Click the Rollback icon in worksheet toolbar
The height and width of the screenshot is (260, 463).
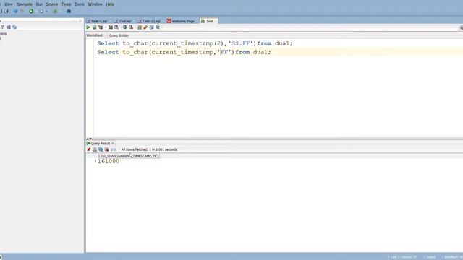[x=131, y=27]
